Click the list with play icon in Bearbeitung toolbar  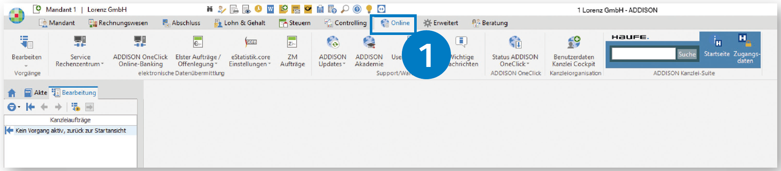tap(76, 107)
